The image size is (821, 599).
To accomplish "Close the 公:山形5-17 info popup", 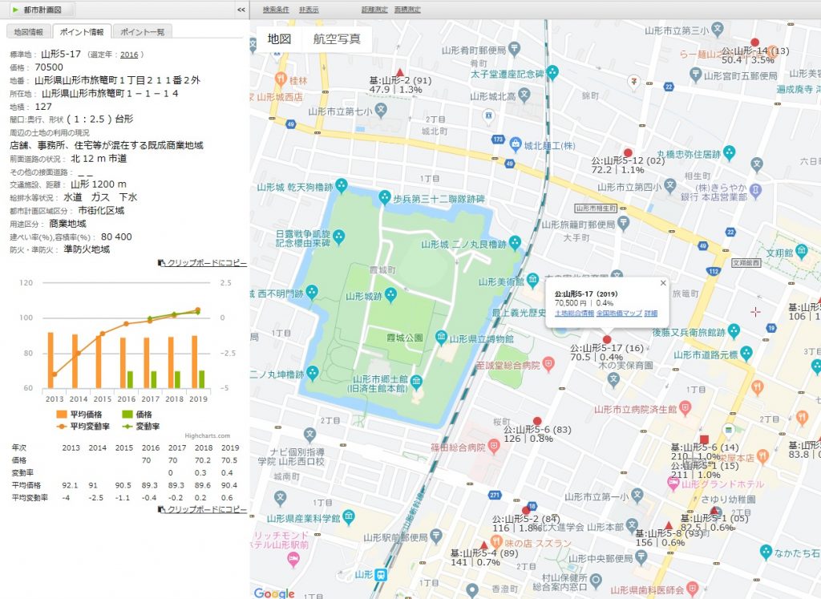I will click(x=663, y=283).
